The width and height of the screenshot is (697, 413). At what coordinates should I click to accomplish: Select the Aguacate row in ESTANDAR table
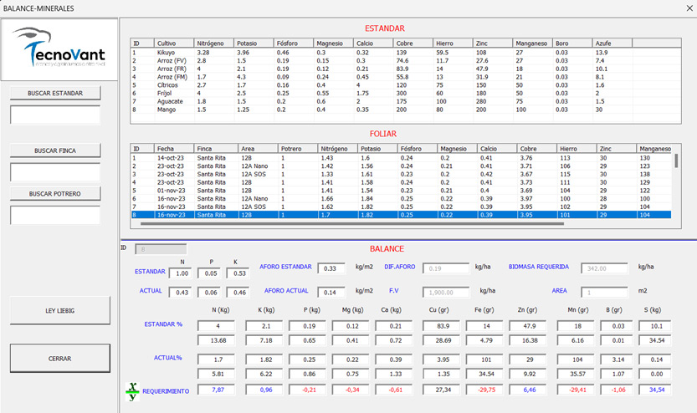point(405,101)
